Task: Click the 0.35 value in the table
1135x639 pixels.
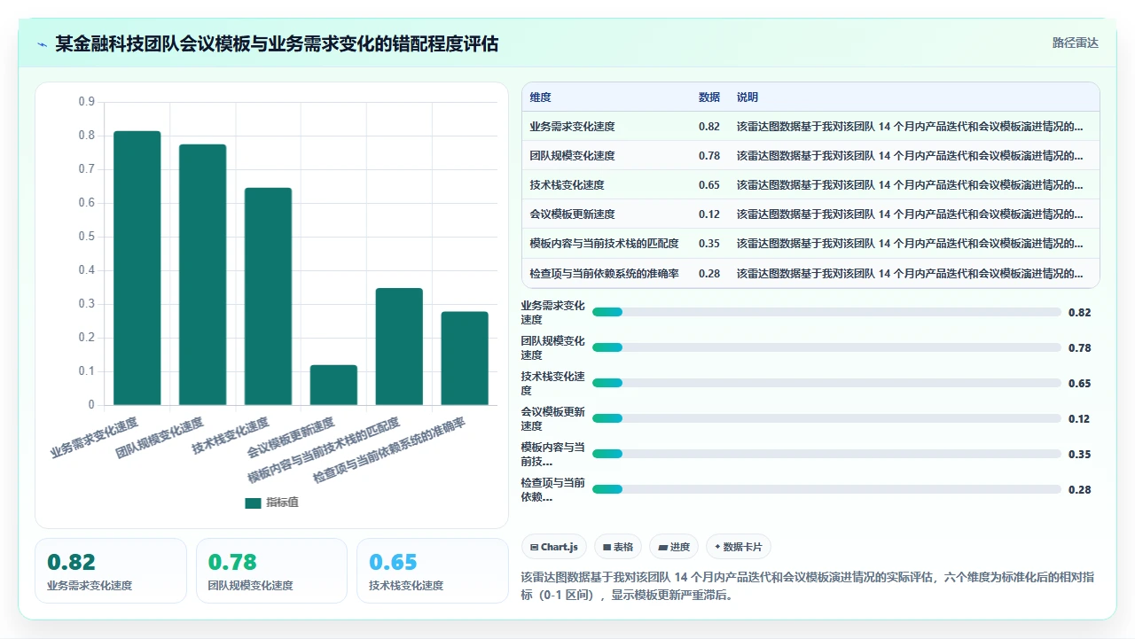Action: 709,243
